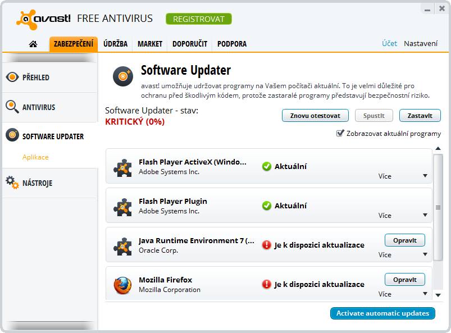Image resolution: width=451 pixels, height=333 pixels.
Task: Close the avast! window
Action: click(442, 9)
